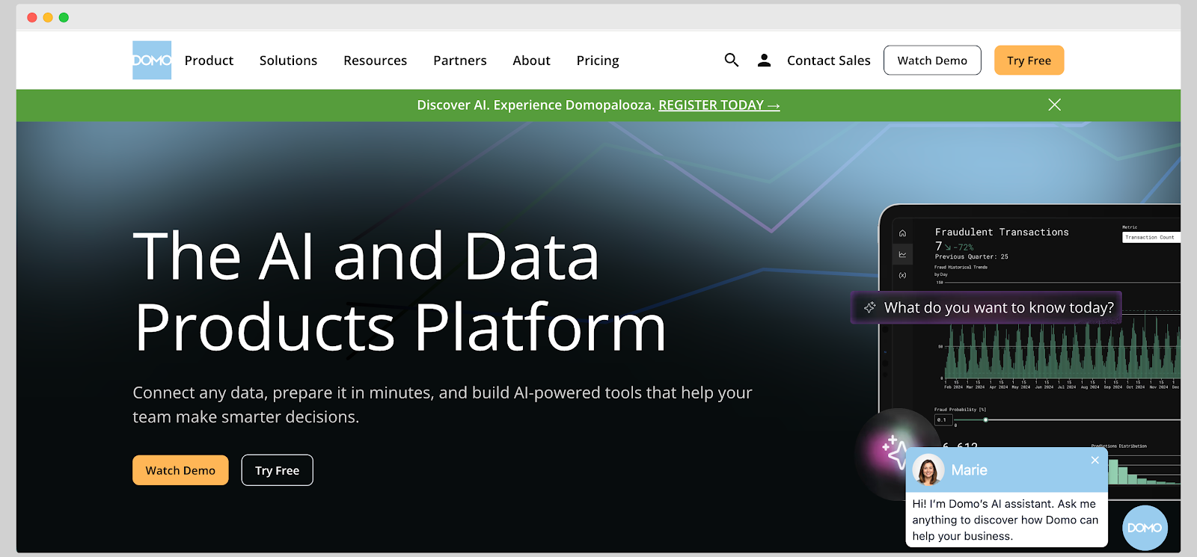The height and width of the screenshot is (557, 1197).
Task: Click 'Previous Quarter: 25' text
Action: 971,256
